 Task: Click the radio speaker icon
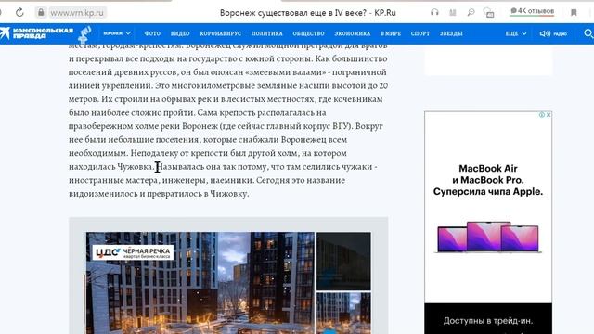tap(545, 33)
